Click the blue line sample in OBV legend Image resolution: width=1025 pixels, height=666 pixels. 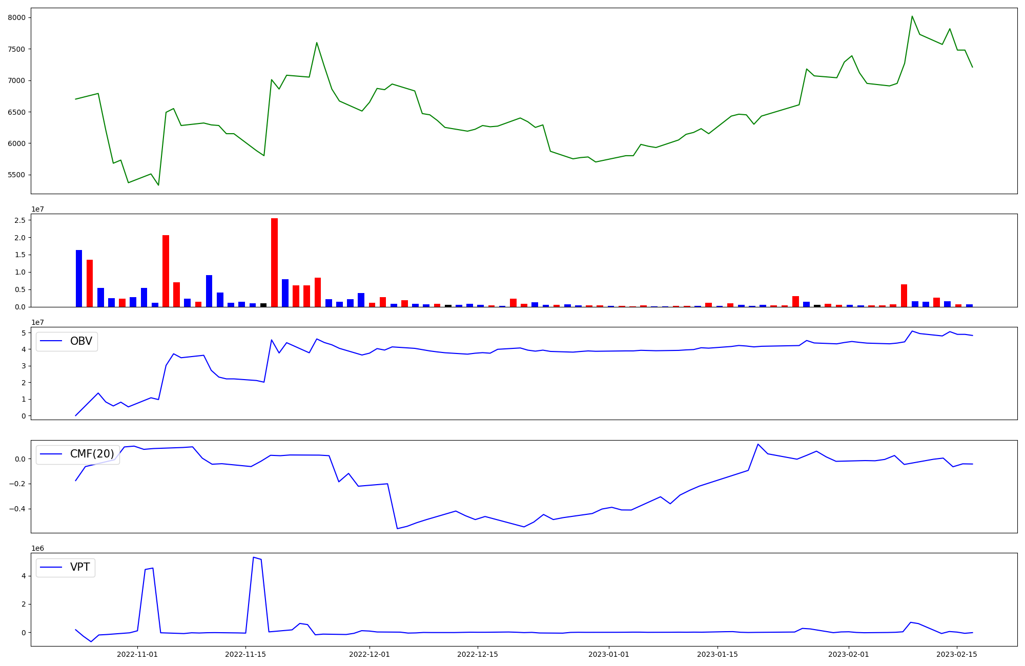[51, 341]
